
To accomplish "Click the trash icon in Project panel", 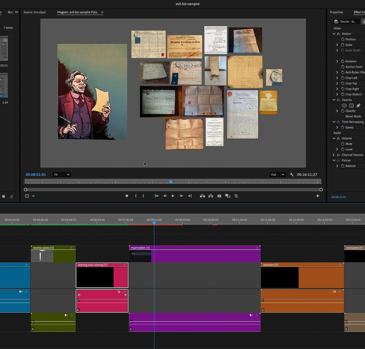I will (12, 197).
